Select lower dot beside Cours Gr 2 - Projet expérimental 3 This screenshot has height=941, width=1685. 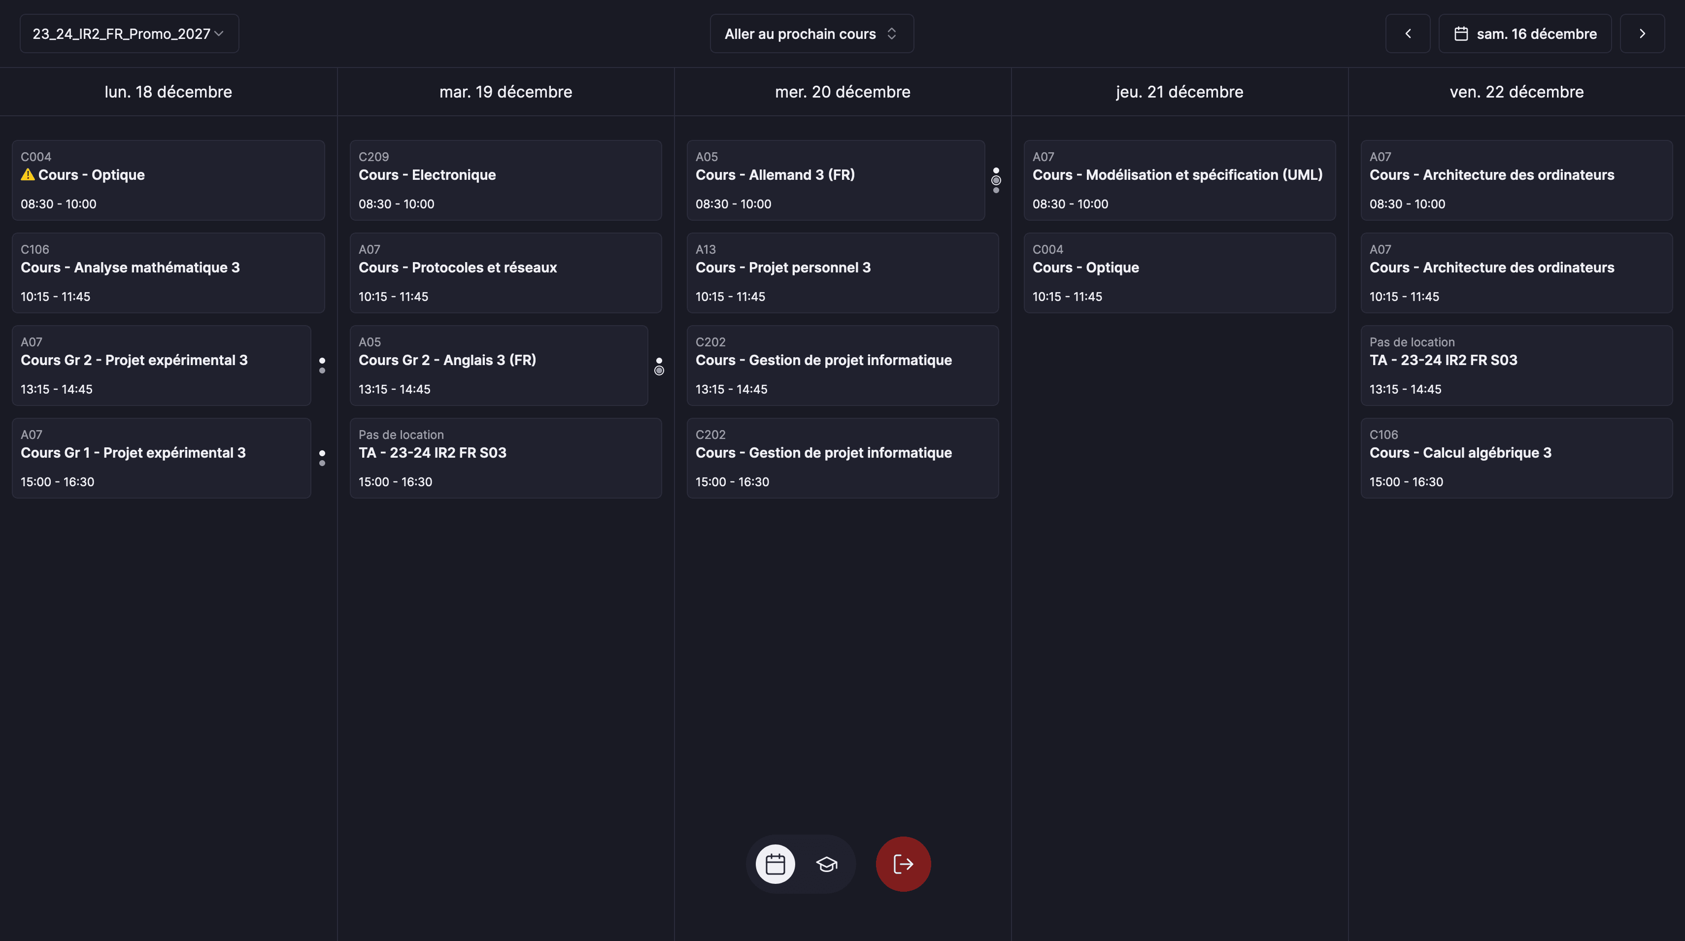coord(322,371)
